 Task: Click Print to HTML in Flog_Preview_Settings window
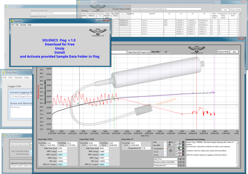(x=235, y=10)
